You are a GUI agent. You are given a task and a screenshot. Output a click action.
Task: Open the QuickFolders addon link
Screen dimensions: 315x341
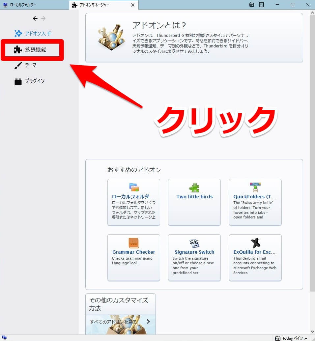click(x=254, y=197)
